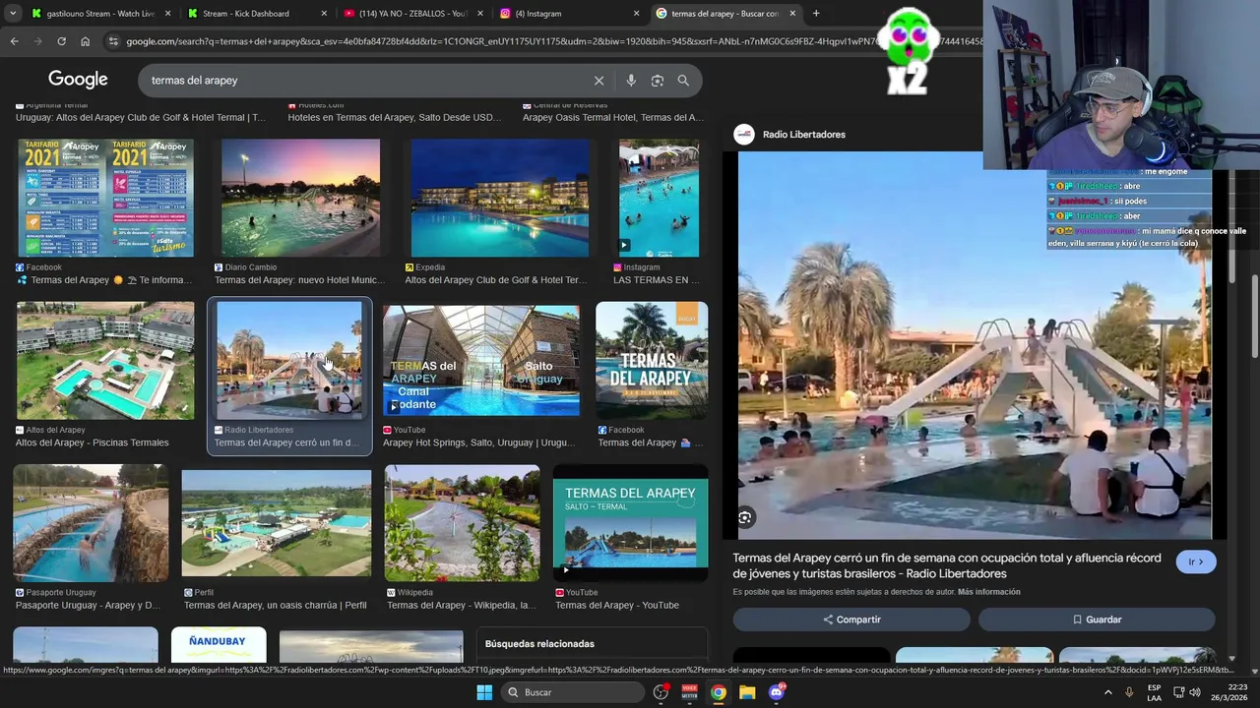Open the Tarifario 2021 Facebook thumbnail

click(x=105, y=198)
